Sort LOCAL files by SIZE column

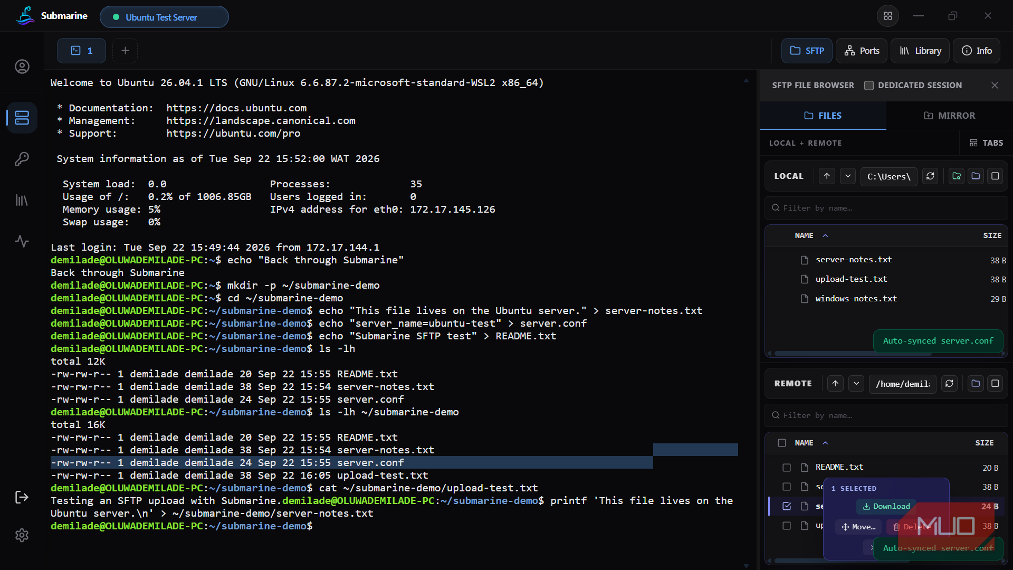point(992,235)
